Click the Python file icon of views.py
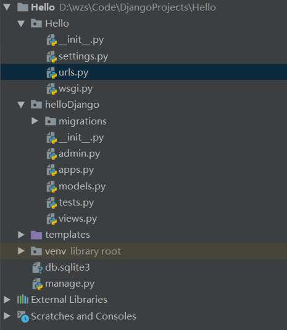The height and width of the screenshot is (330, 287). pos(52,219)
